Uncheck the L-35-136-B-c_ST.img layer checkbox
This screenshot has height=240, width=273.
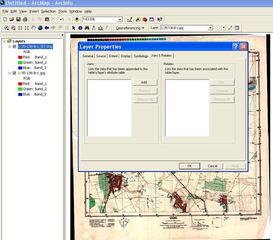(15, 46)
